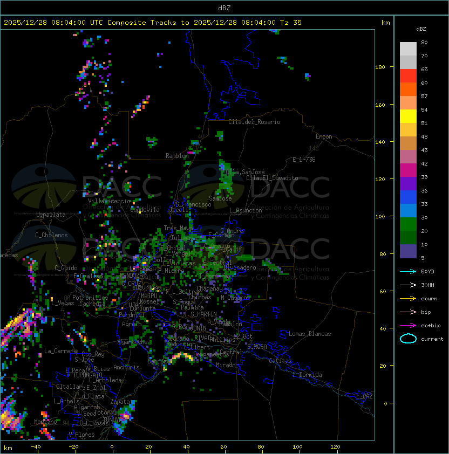
Task: Click the Clla.SanJose label
Action: pos(245,172)
